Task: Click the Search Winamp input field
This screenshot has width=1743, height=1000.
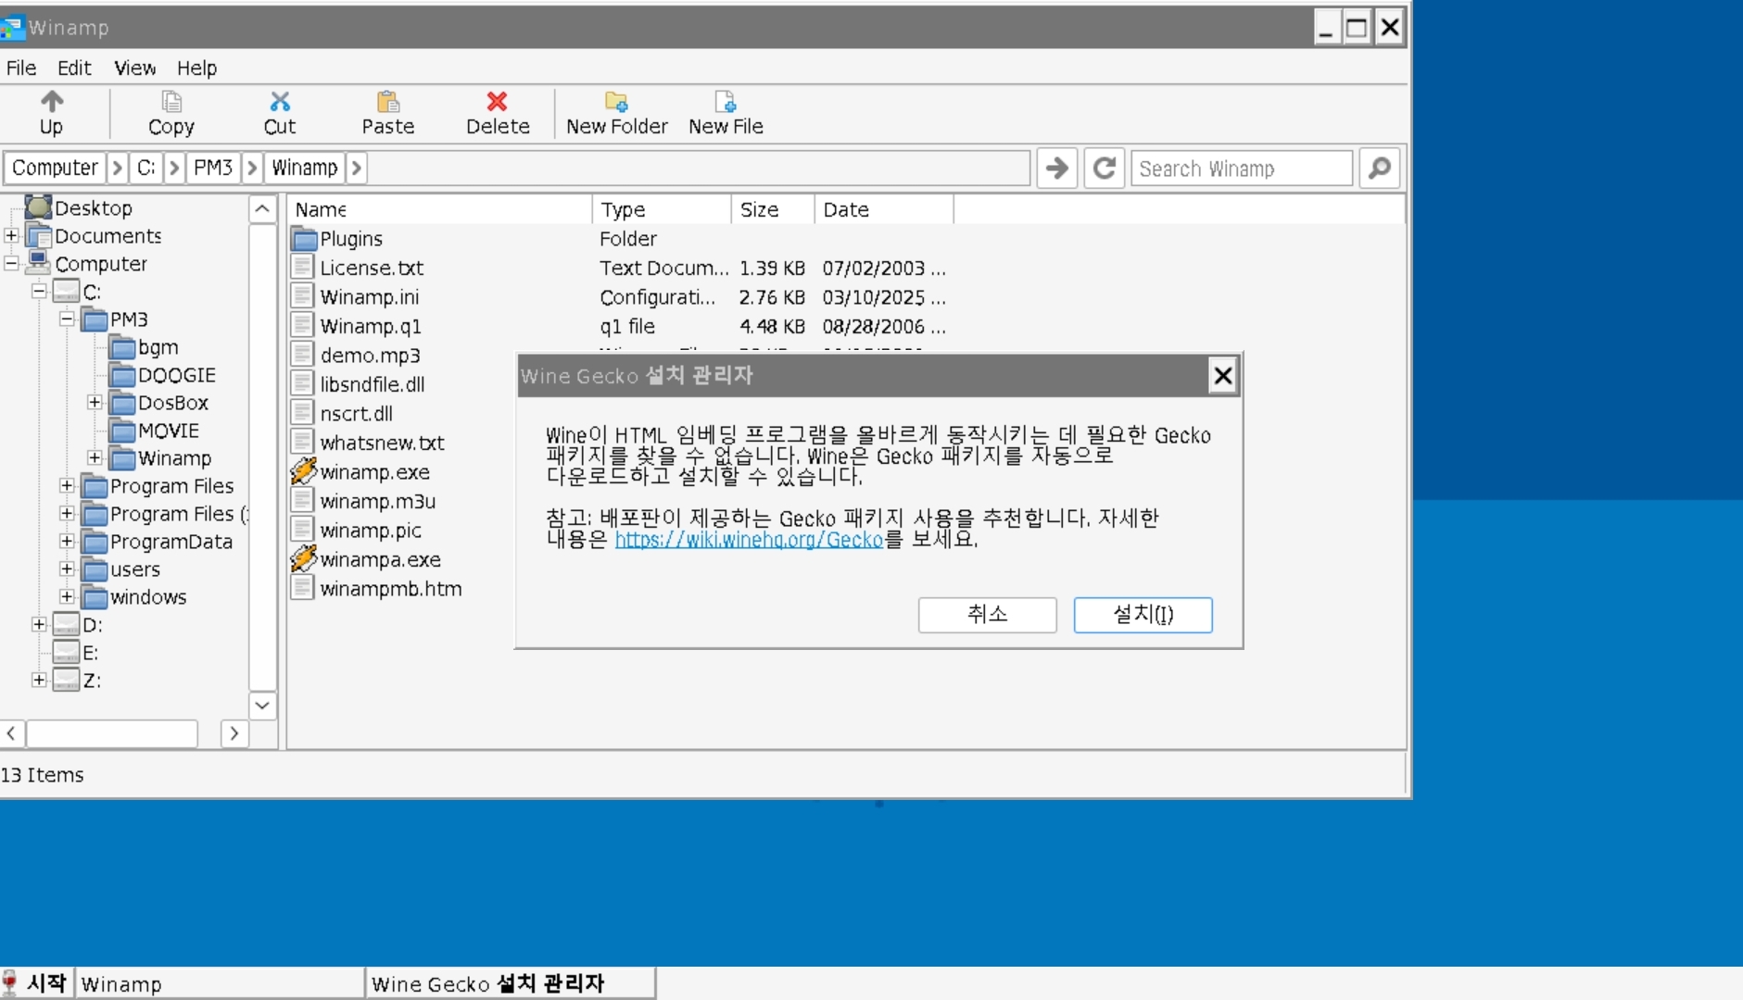Action: point(1242,168)
